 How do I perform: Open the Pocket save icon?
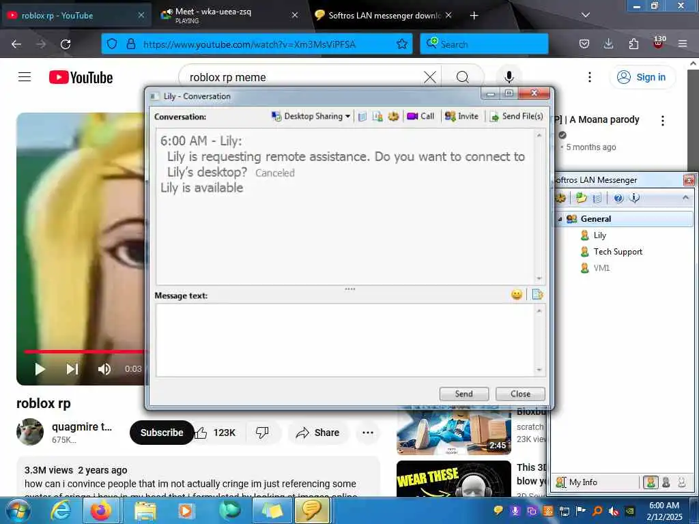584,44
